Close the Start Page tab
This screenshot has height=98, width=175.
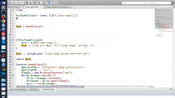tap(20, 7)
